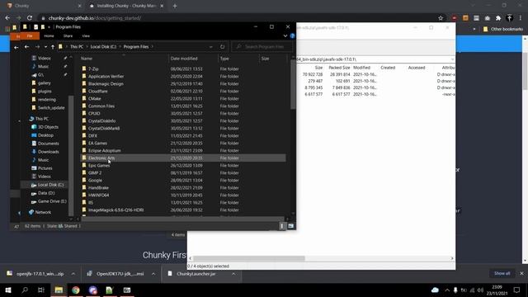Open the recent locations dropdown arrow

click(45, 47)
